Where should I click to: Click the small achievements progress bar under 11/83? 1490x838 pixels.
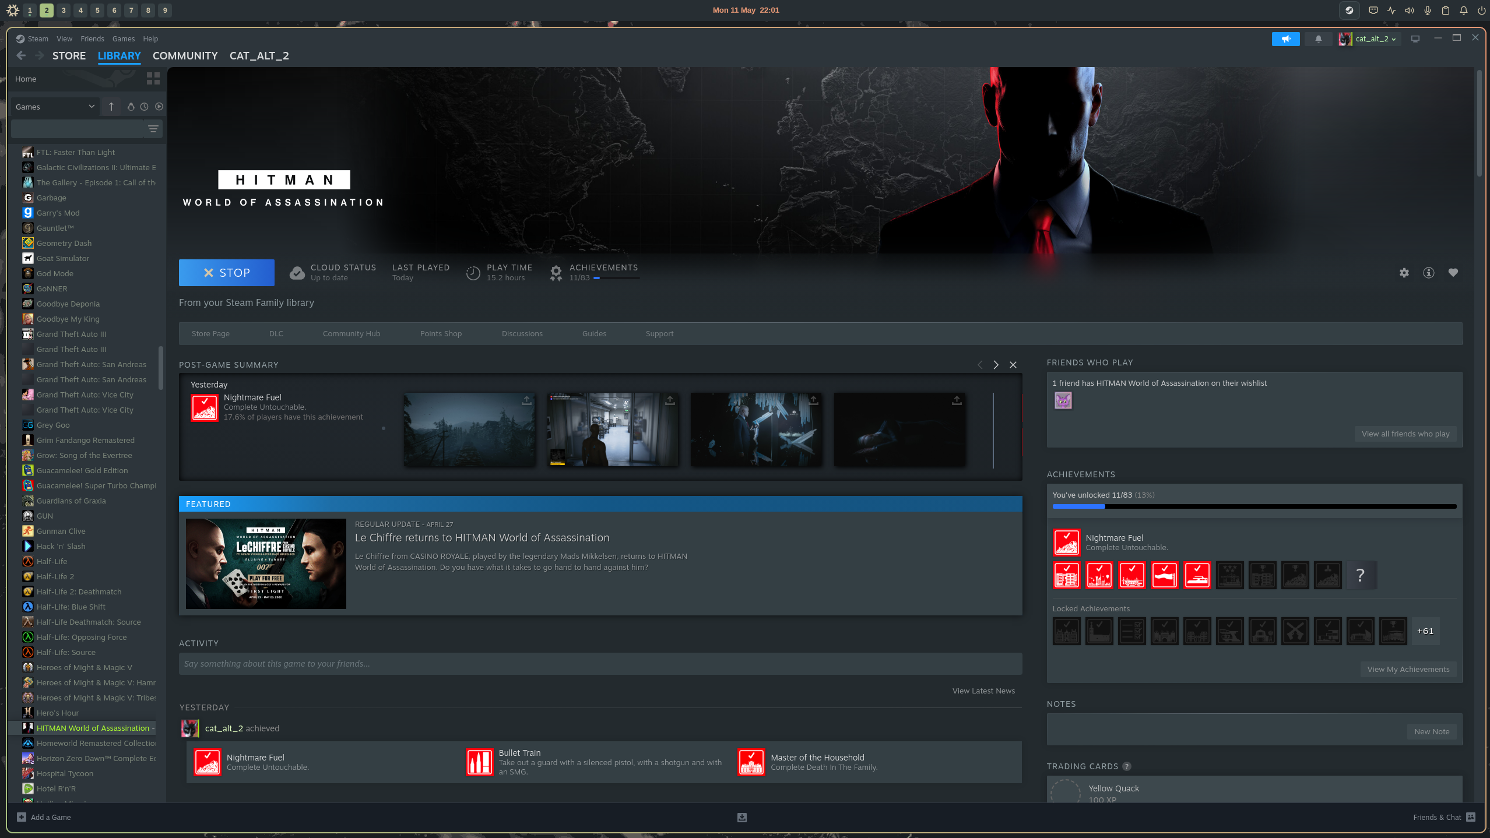click(x=617, y=278)
